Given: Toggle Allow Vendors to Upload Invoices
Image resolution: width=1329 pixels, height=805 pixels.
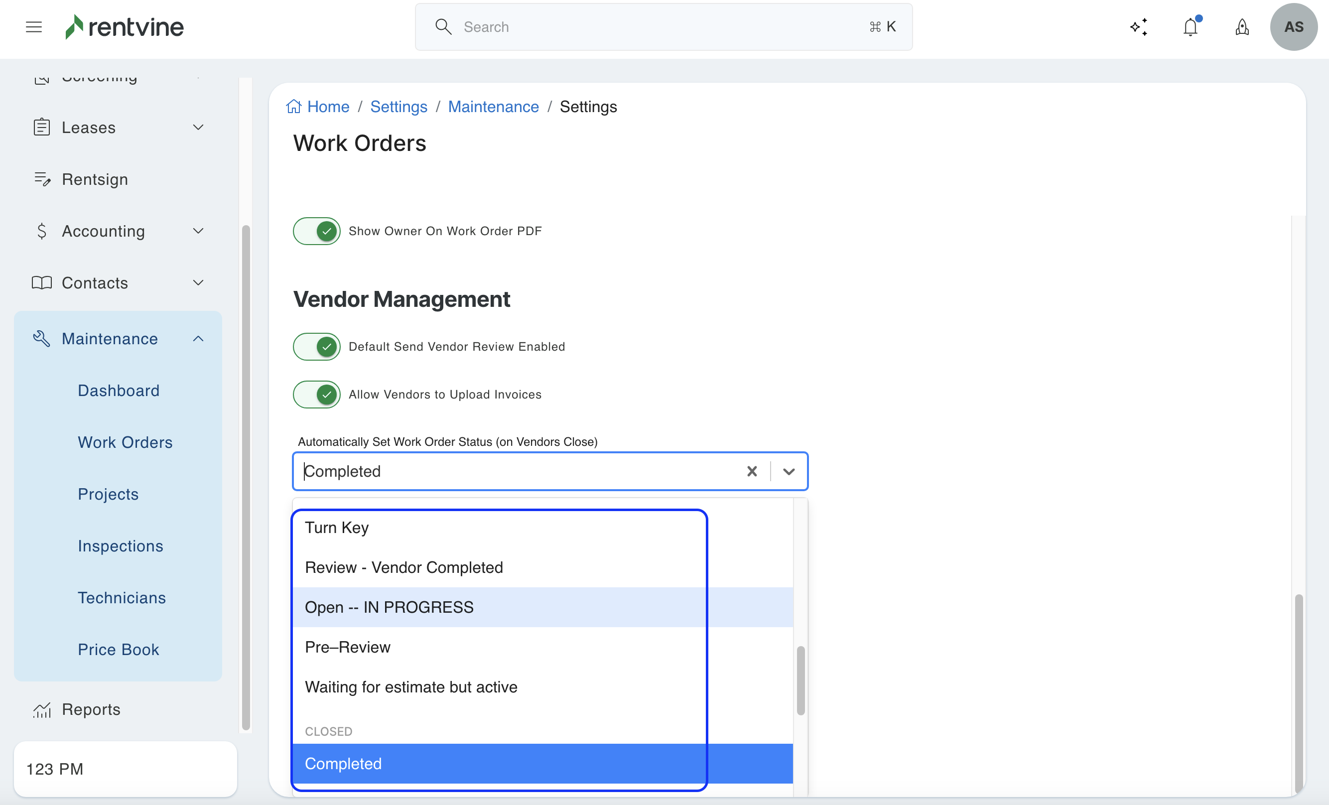Looking at the screenshot, I should (317, 395).
